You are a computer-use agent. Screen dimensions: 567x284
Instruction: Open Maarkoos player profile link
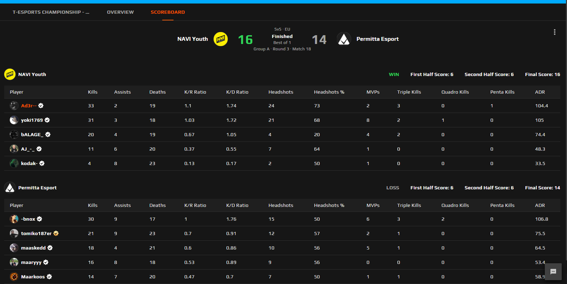(x=33, y=276)
